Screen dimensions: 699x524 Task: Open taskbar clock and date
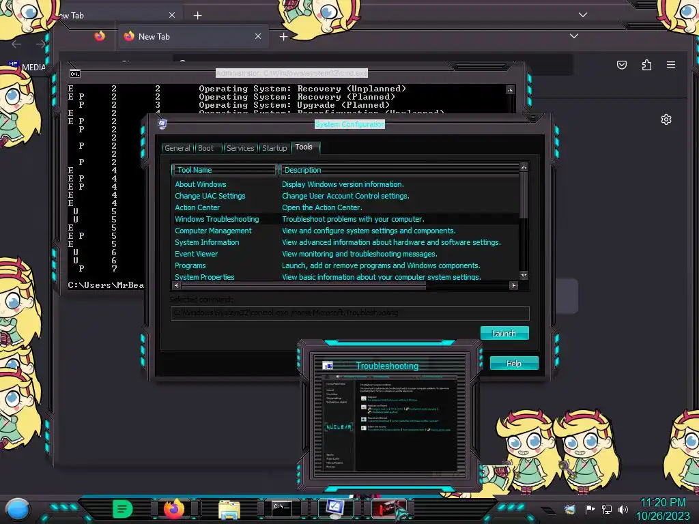click(x=663, y=509)
